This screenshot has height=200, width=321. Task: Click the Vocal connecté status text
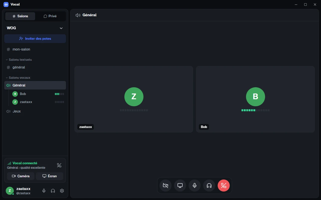point(25,163)
